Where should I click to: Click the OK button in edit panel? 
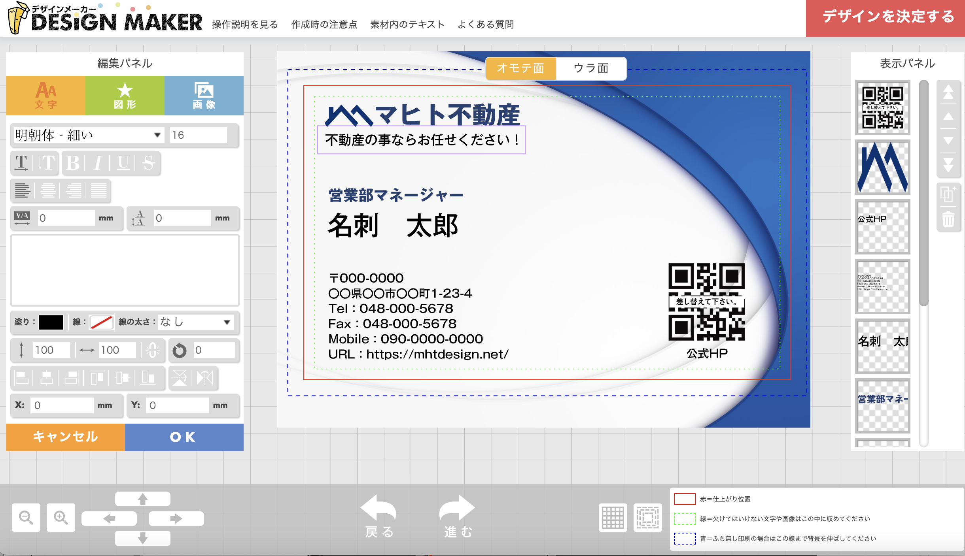pyautogui.click(x=184, y=437)
